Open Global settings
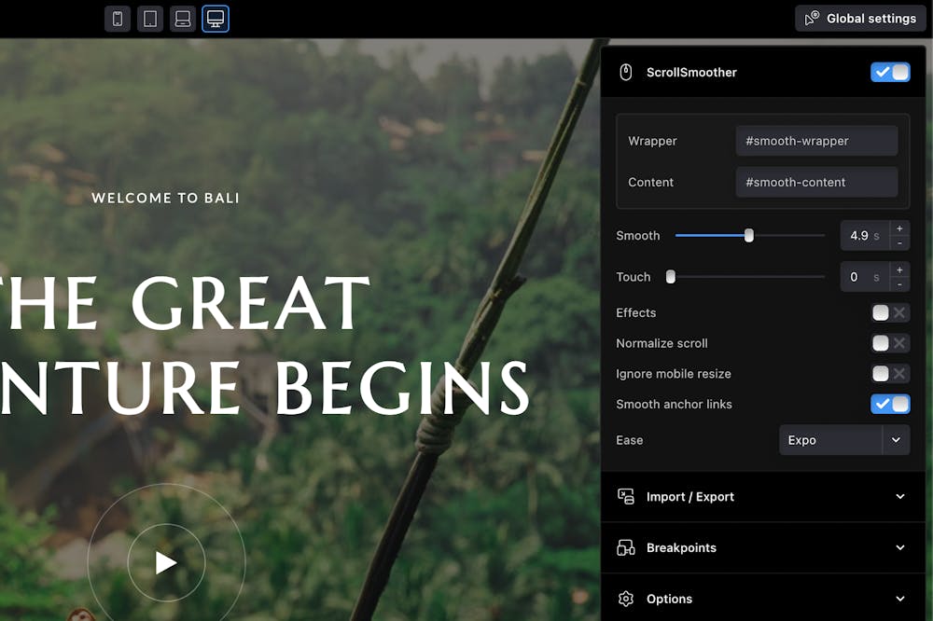This screenshot has height=621, width=933. tap(860, 19)
